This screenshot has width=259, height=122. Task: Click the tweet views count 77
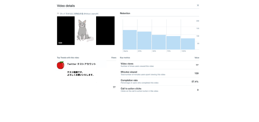click(x=114, y=87)
